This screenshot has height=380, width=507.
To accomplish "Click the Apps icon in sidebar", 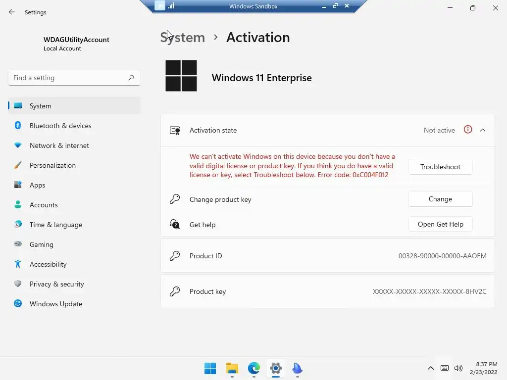I will 18,185.
